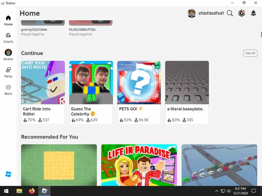This screenshot has width=262, height=196.
Task: Open PETS GO! game thumbnail
Action: (x=139, y=82)
